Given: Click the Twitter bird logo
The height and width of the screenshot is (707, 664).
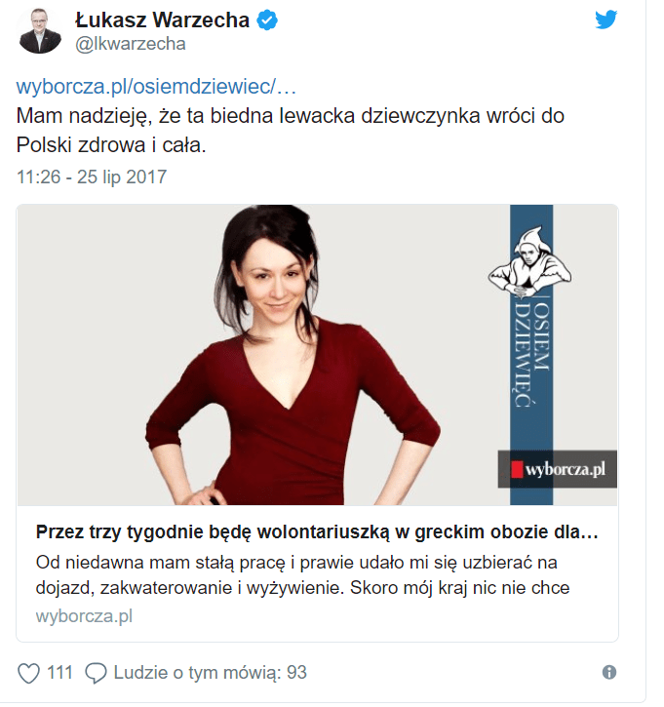Looking at the screenshot, I should tap(605, 20).
